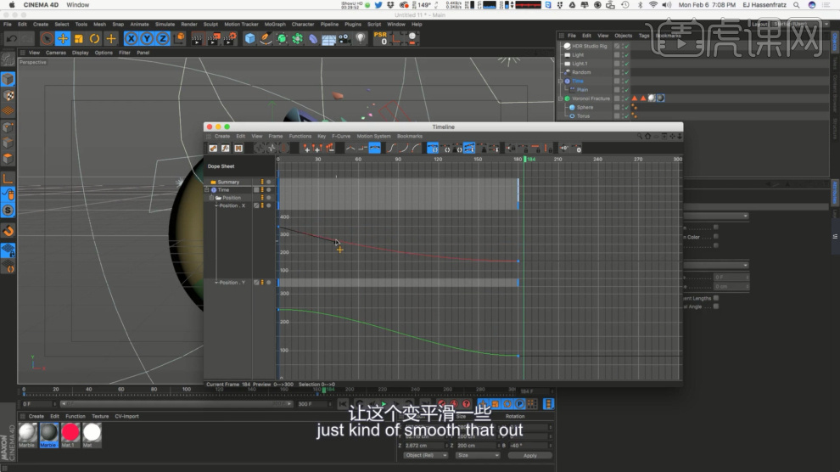
Task: Activate the Scale tool
Action: point(79,38)
